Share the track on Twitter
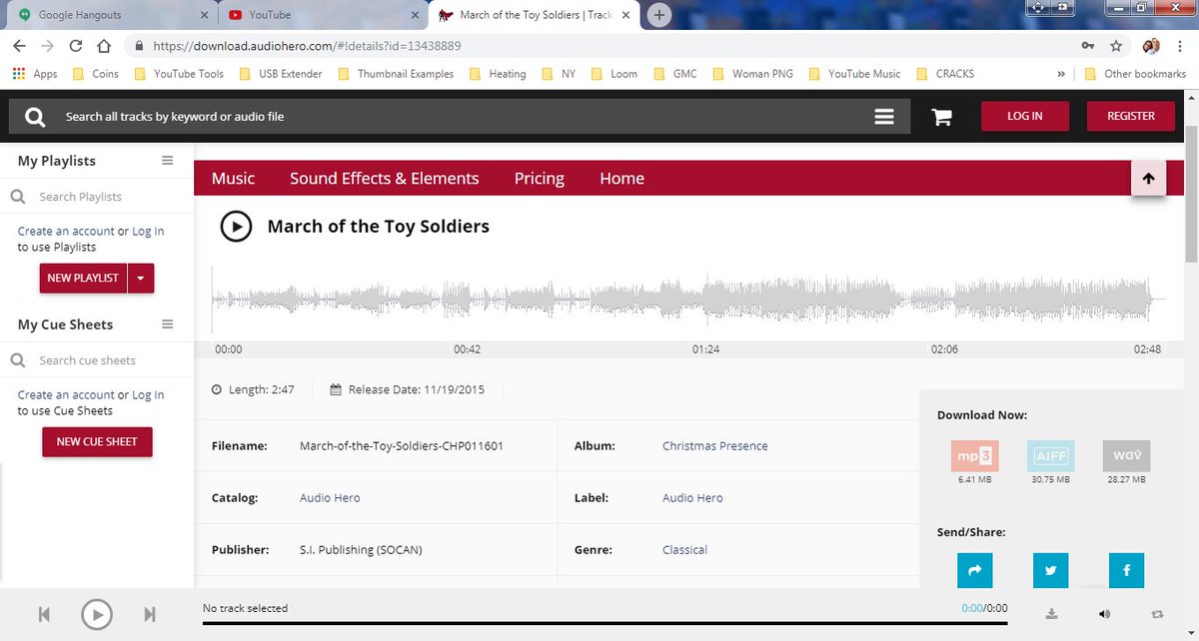 pos(1050,571)
